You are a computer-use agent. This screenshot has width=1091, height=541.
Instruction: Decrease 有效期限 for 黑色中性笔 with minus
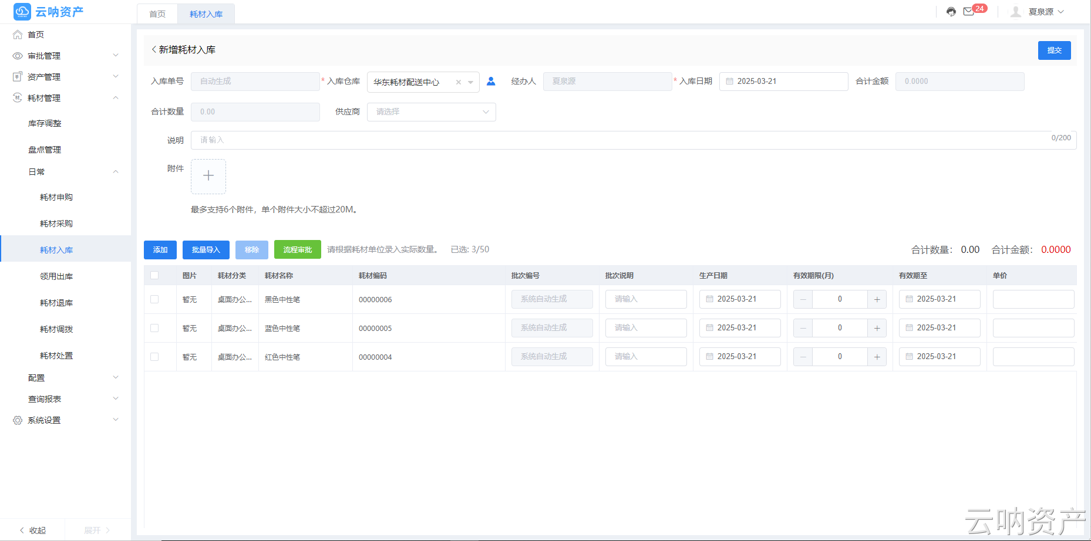click(x=803, y=299)
